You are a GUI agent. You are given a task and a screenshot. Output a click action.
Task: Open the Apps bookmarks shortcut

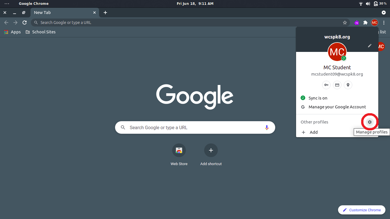(x=12, y=32)
